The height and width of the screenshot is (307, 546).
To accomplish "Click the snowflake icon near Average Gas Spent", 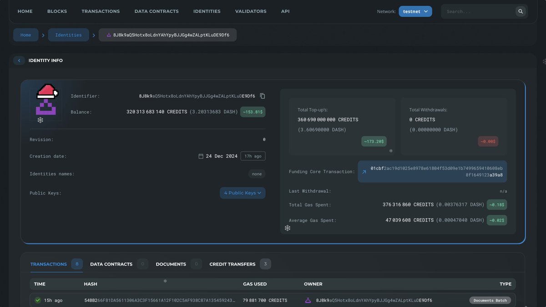I will [287, 227].
